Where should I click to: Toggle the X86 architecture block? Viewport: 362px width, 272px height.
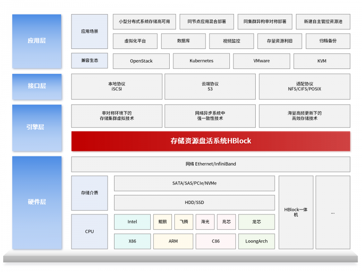(132, 241)
